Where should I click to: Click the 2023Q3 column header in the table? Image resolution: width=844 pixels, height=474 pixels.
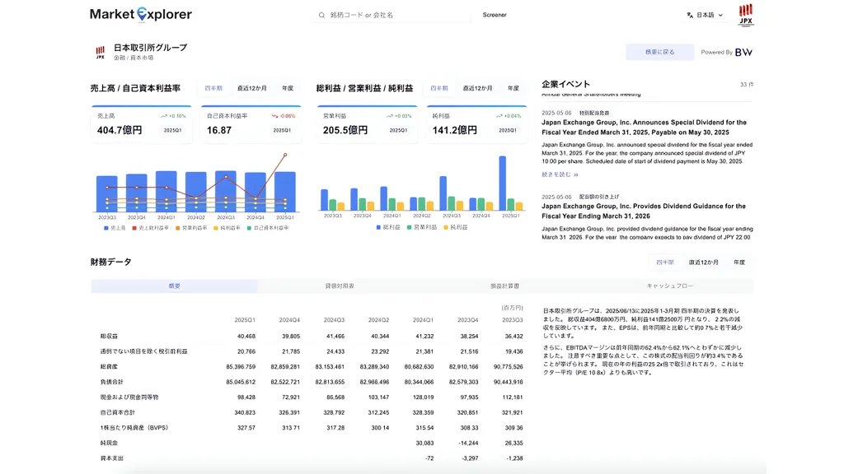tap(513, 320)
